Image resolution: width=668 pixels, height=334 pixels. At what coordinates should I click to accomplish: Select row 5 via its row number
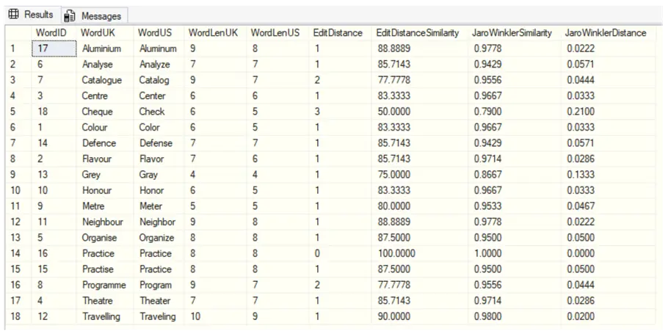(x=12, y=112)
